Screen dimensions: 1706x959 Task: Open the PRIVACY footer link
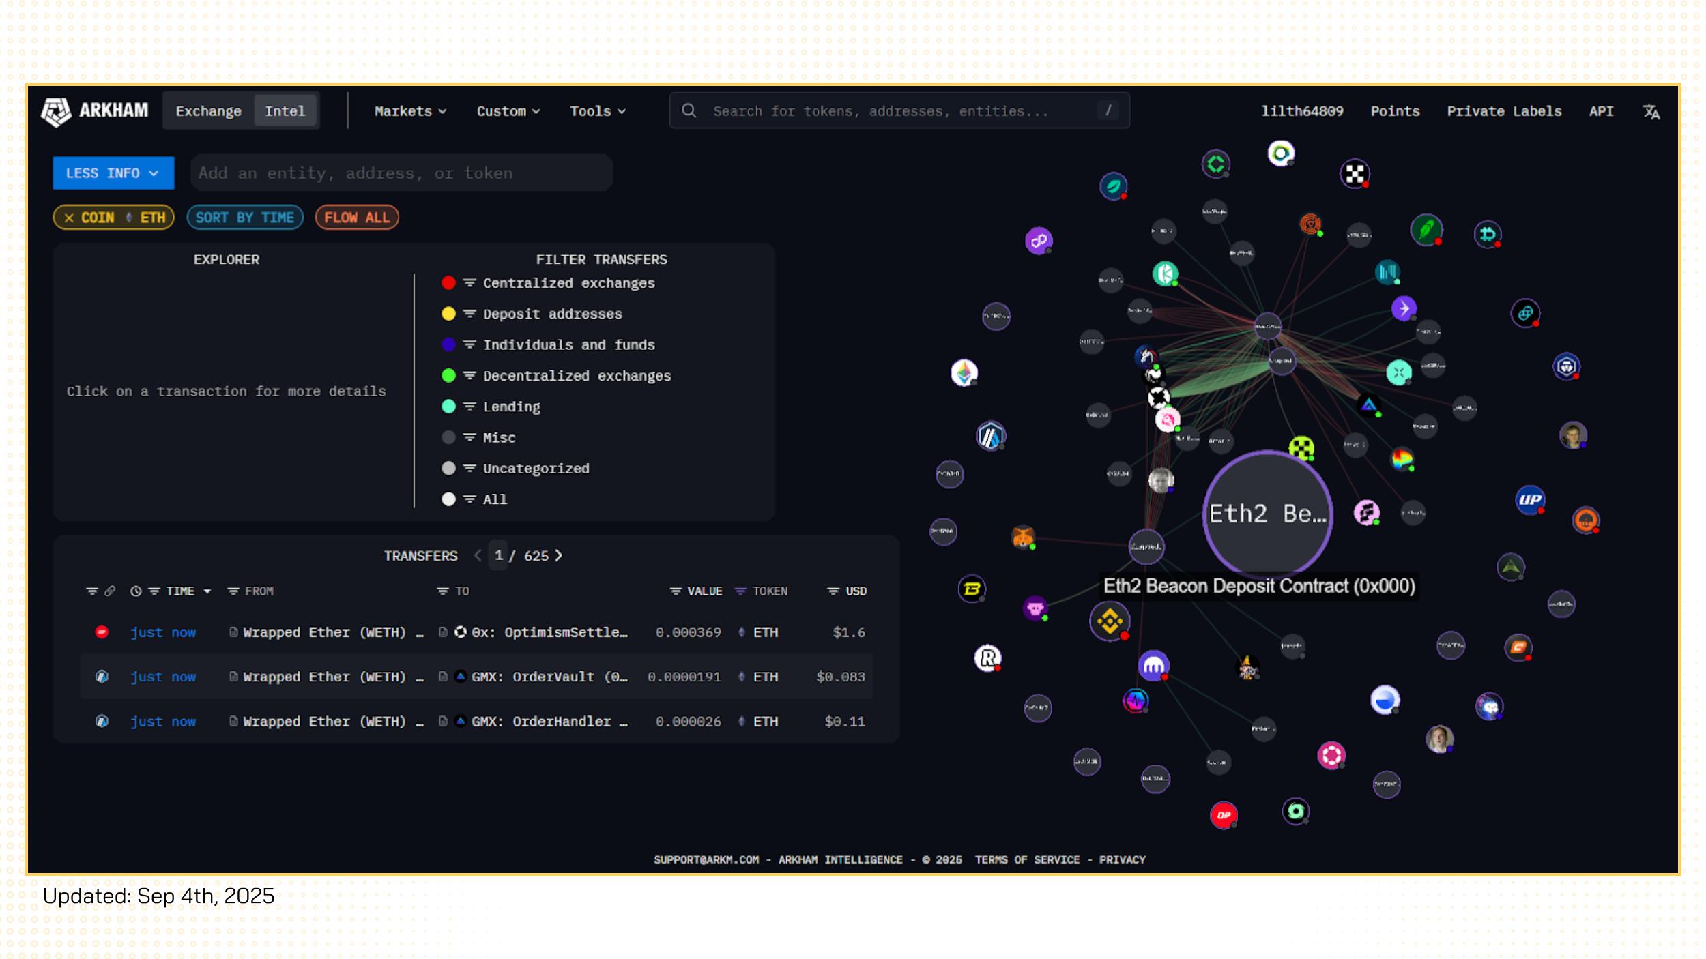click(1122, 859)
